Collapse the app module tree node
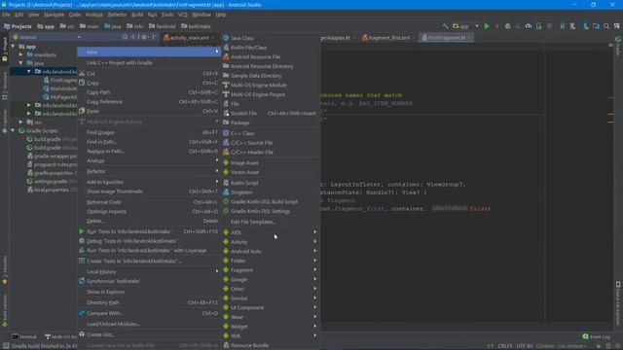Image resolution: width=623 pixels, height=350 pixels. tap(13, 47)
